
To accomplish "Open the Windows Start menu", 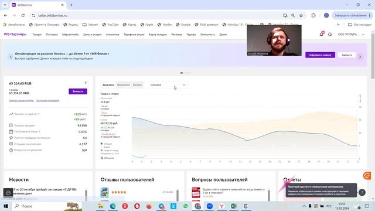I will pyautogui.click(x=6, y=206).
